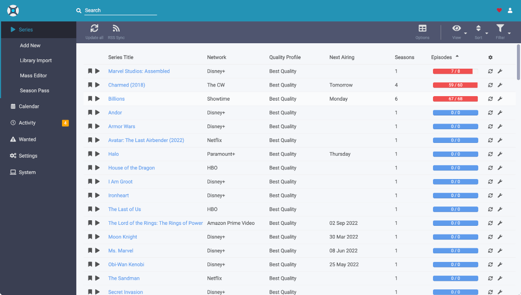Open the user account icon

click(x=510, y=10)
